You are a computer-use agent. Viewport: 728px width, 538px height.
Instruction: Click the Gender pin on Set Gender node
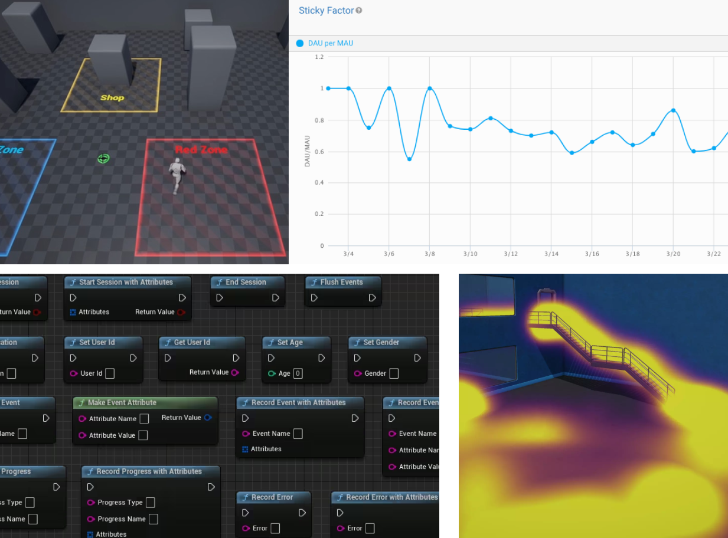click(x=358, y=373)
